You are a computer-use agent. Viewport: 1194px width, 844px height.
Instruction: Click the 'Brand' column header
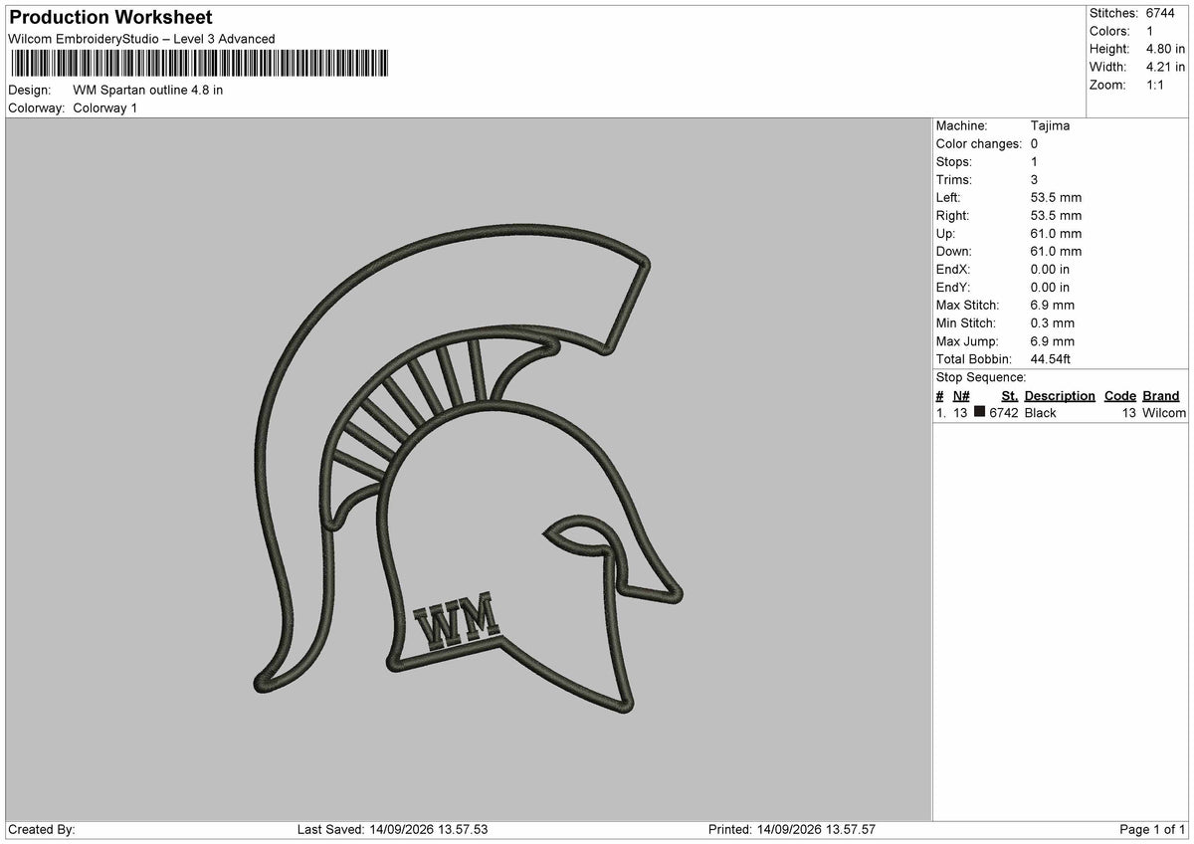click(1161, 395)
